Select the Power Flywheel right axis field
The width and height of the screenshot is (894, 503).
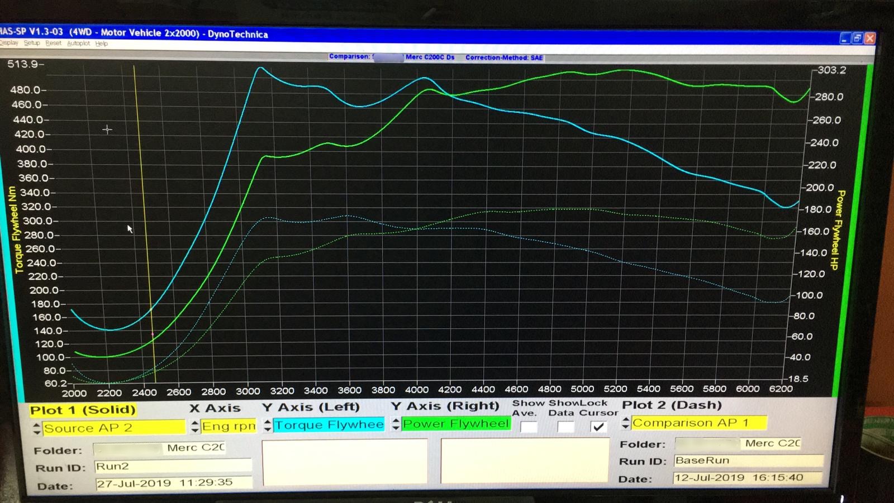pos(456,424)
